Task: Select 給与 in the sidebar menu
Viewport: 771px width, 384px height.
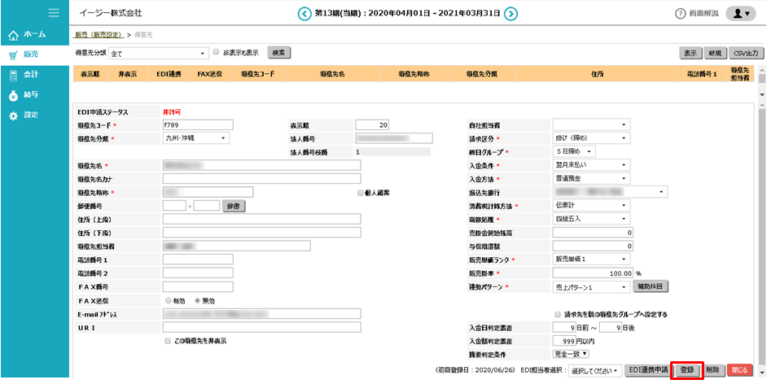Action: click(29, 95)
